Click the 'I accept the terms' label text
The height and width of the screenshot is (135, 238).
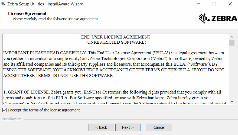click(x=44, y=110)
